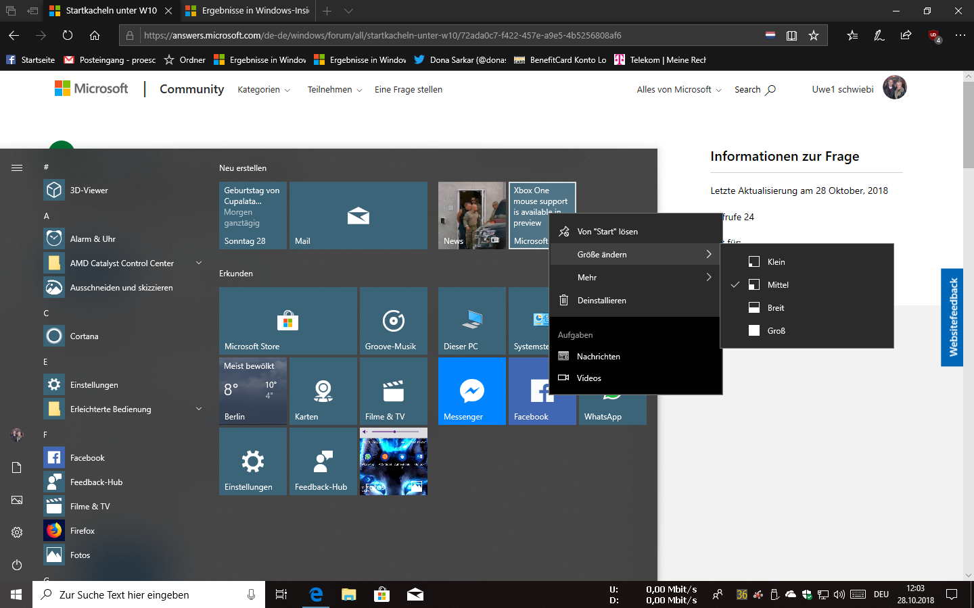Click the Community link

coord(191,89)
